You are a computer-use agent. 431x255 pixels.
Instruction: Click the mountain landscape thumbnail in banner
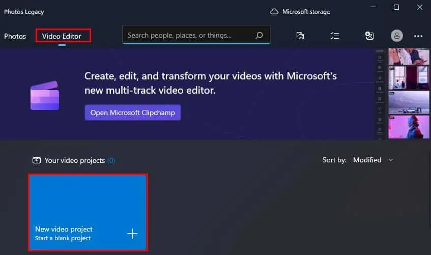click(x=409, y=102)
